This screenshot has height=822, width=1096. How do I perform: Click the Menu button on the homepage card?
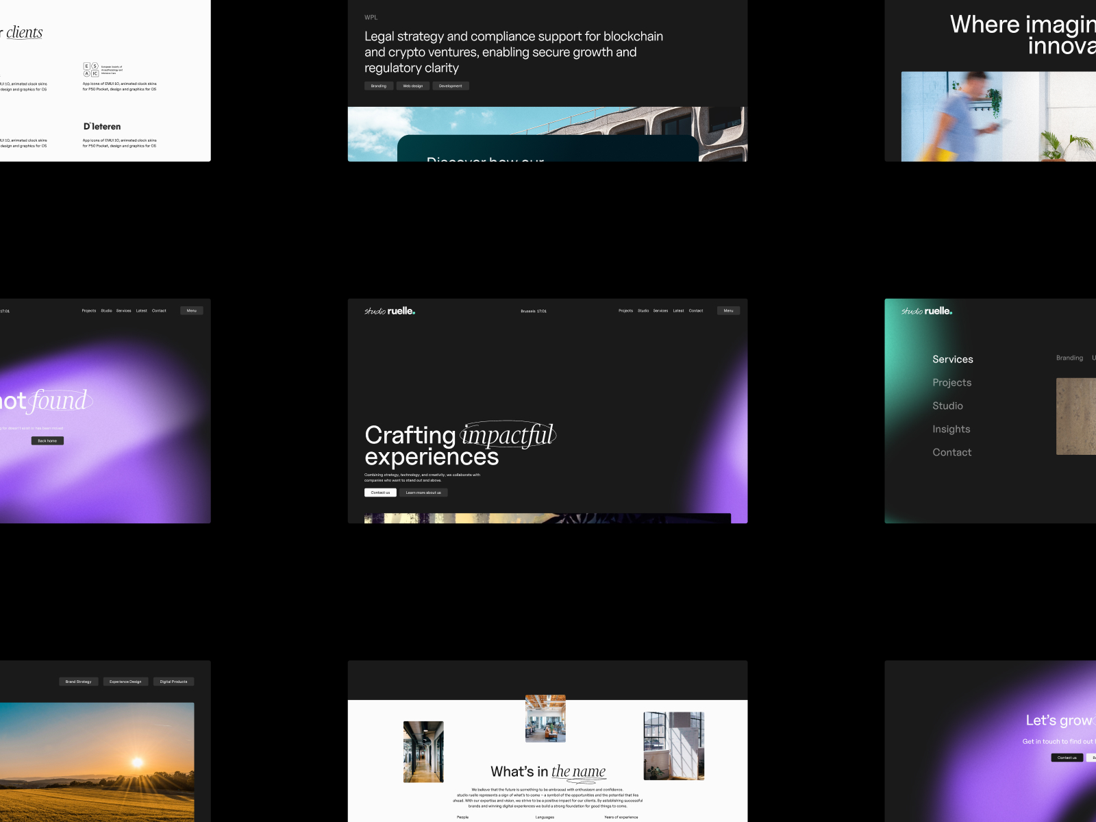coord(728,311)
